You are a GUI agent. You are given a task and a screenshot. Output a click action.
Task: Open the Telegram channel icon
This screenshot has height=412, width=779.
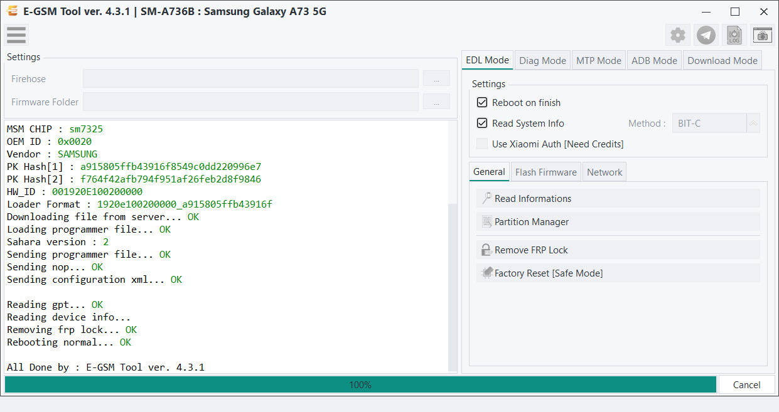pyautogui.click(x=706, y=35)
